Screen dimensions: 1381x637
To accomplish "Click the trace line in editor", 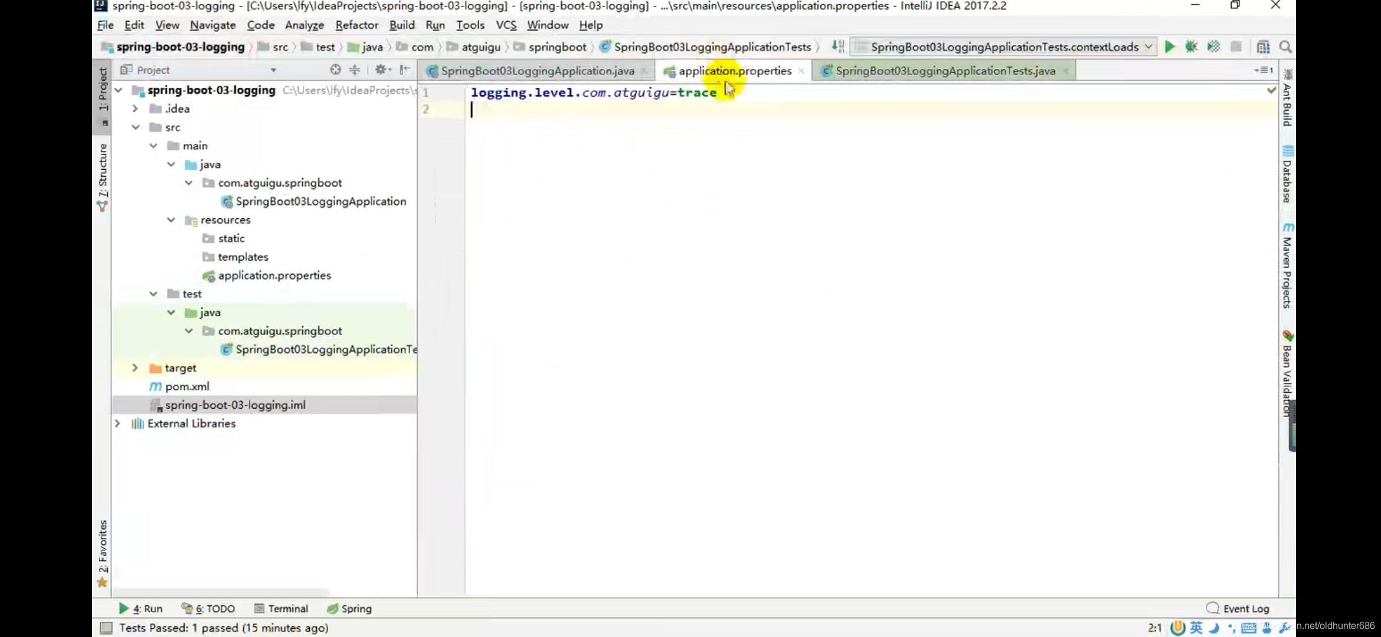I will click(593, 93).
